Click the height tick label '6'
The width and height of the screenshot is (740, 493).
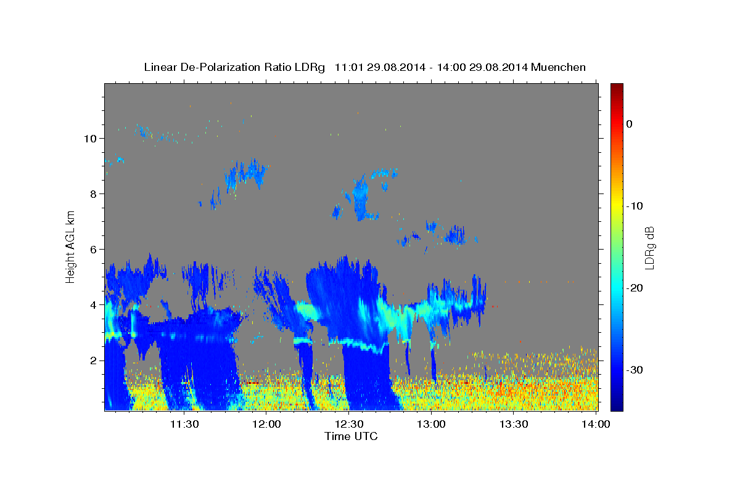tap(93, 249)
